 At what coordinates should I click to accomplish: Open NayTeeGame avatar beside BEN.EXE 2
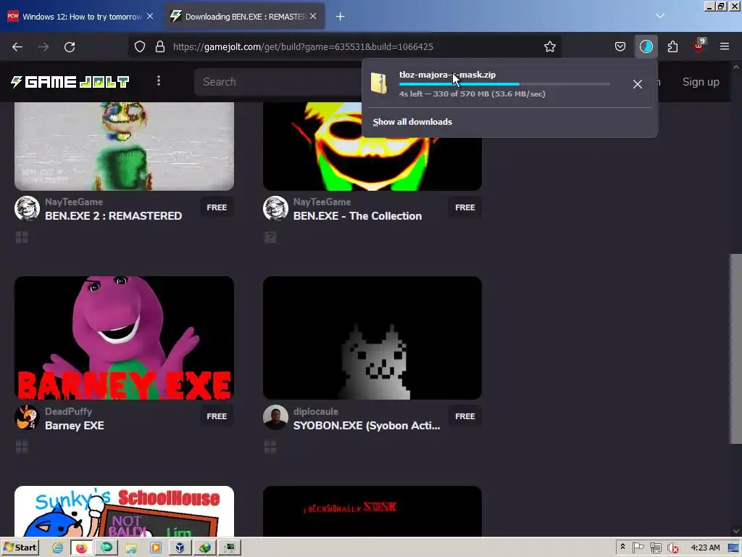click(x=27, y=208)
